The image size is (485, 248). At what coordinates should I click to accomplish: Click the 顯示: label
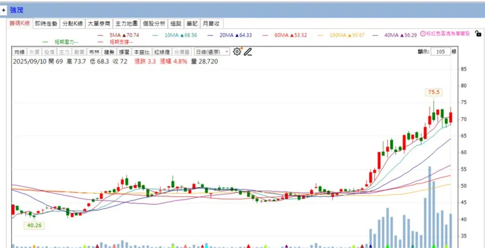423,52
